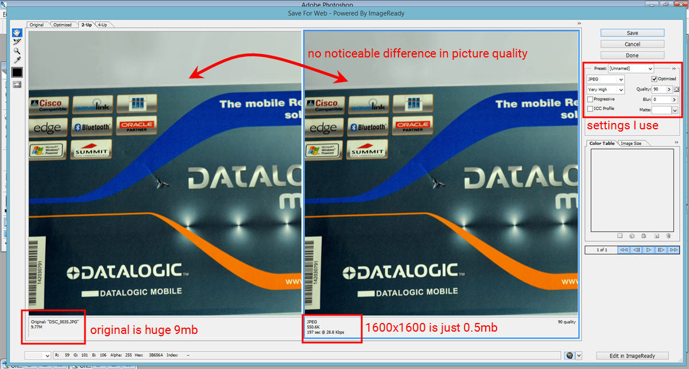This screenshot has height=369, width=689.
Task: Click the web-shift selected colors icon
Action: click(632, 236)
